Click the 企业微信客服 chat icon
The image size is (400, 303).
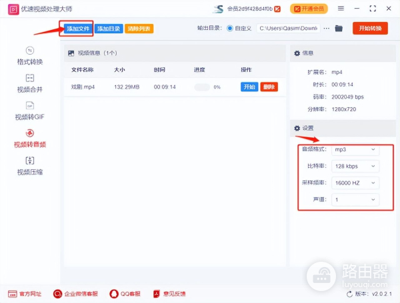coord(57,294)
